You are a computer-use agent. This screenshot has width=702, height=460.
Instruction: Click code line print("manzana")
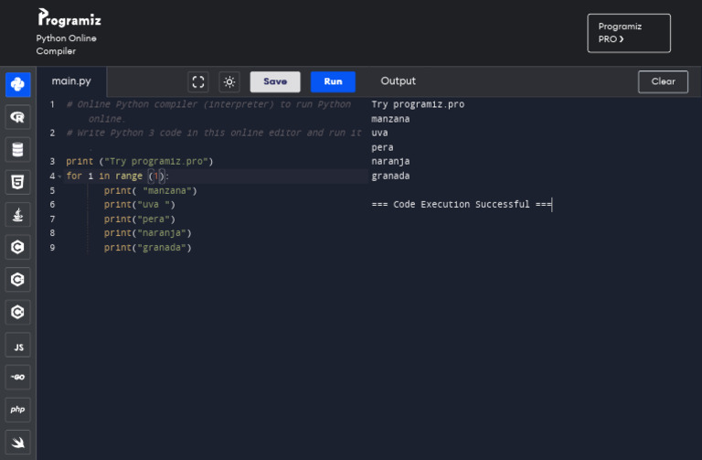pos(151,190)
